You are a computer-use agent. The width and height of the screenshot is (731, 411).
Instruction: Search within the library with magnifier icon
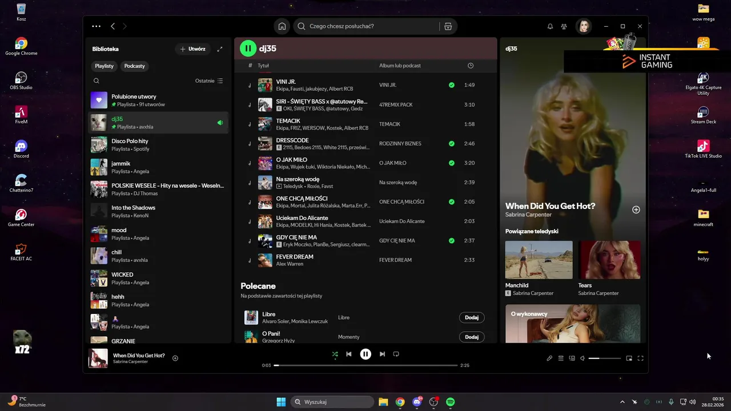click(x=97, y=81)
